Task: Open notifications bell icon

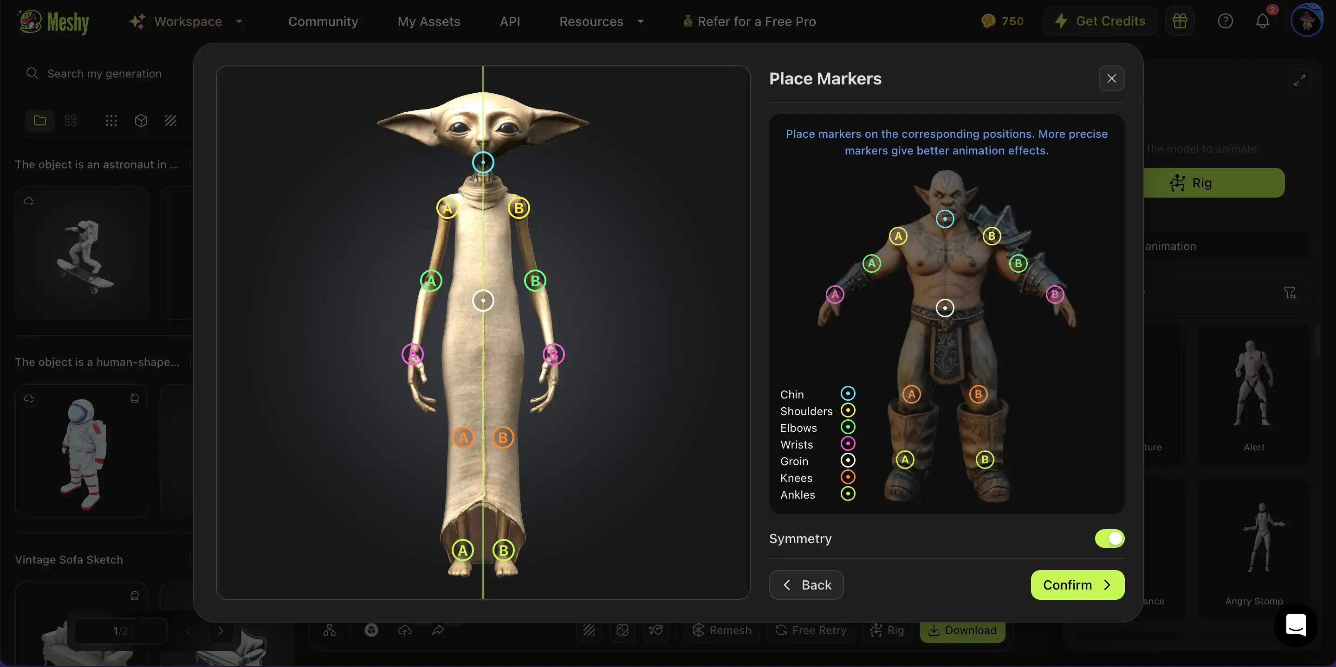Action: (1262, 21)
